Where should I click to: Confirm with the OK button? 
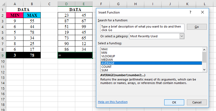click(174, 102)
